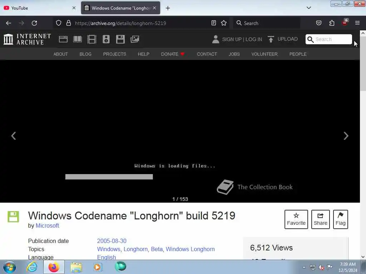366x274 pixels.
Task: Open tracking protection shield icon
Action: tap(59, 23)
